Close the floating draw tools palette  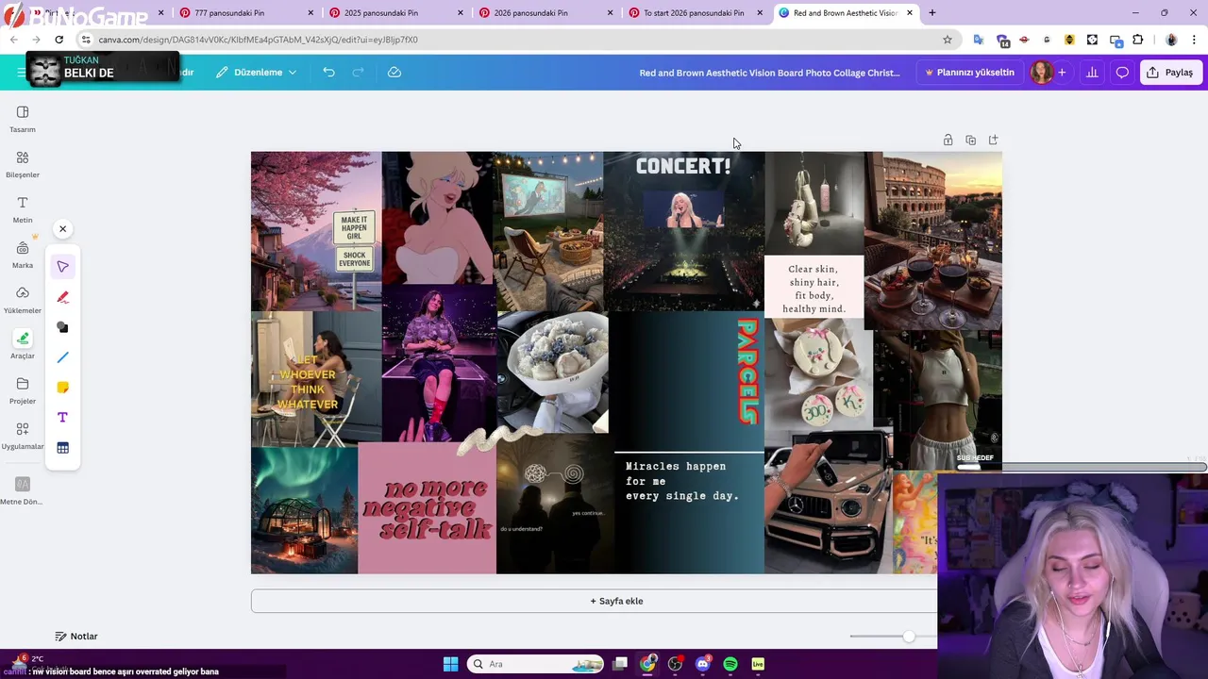point(62,229)
